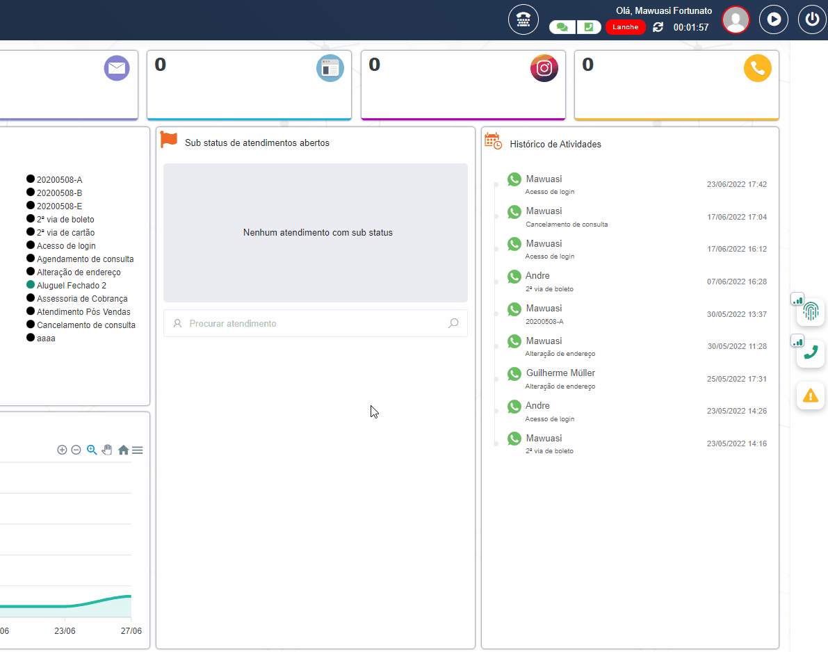This screenshot has height=652, width=828.
Task: Toggle legend item Cancelamento de consulta
Action: pos(81,325)
